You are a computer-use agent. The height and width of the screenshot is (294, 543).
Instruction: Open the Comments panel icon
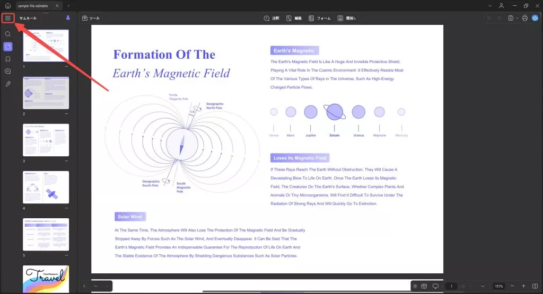[7, 72]
